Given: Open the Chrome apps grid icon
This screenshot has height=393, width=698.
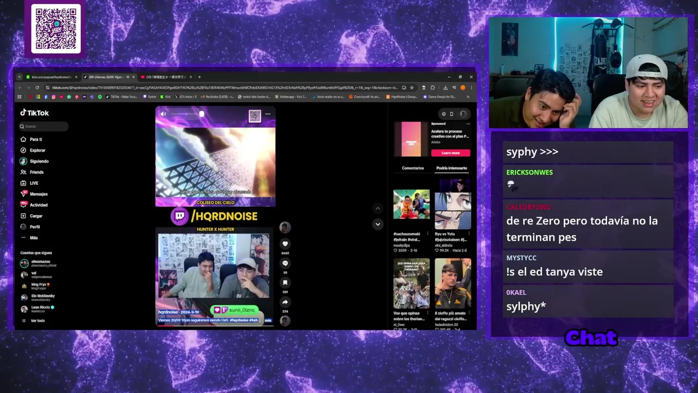Looking at the screenshot, I should point(20,97).
